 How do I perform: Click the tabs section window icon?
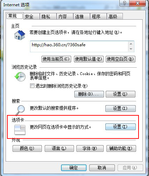pos(20,130)
